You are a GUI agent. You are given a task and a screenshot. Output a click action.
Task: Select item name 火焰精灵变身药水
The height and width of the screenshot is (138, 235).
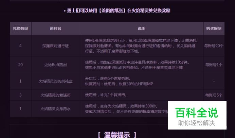tap(55, 109)
